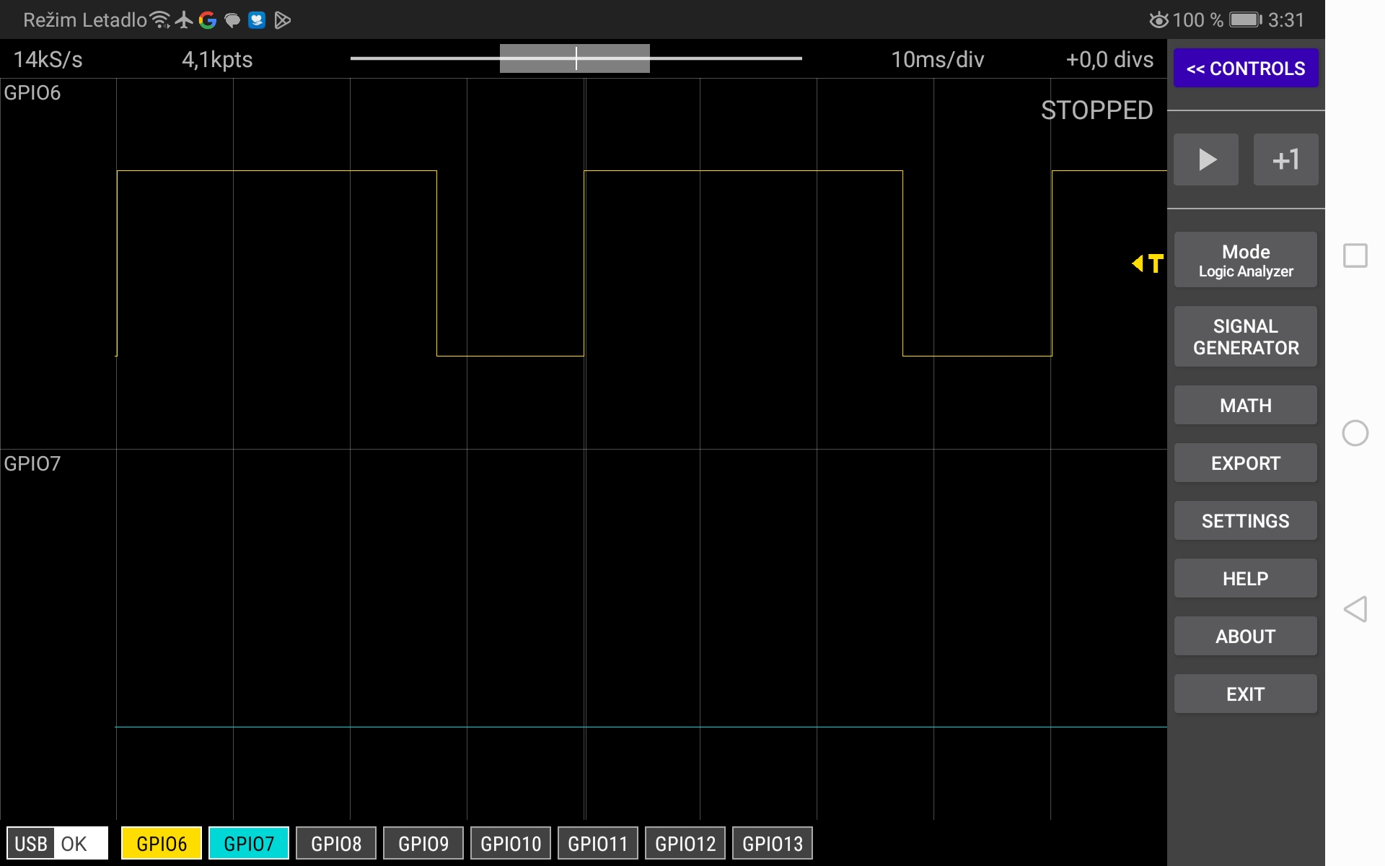Toggle the GPIO6 channel

click(x=161, y=842)
